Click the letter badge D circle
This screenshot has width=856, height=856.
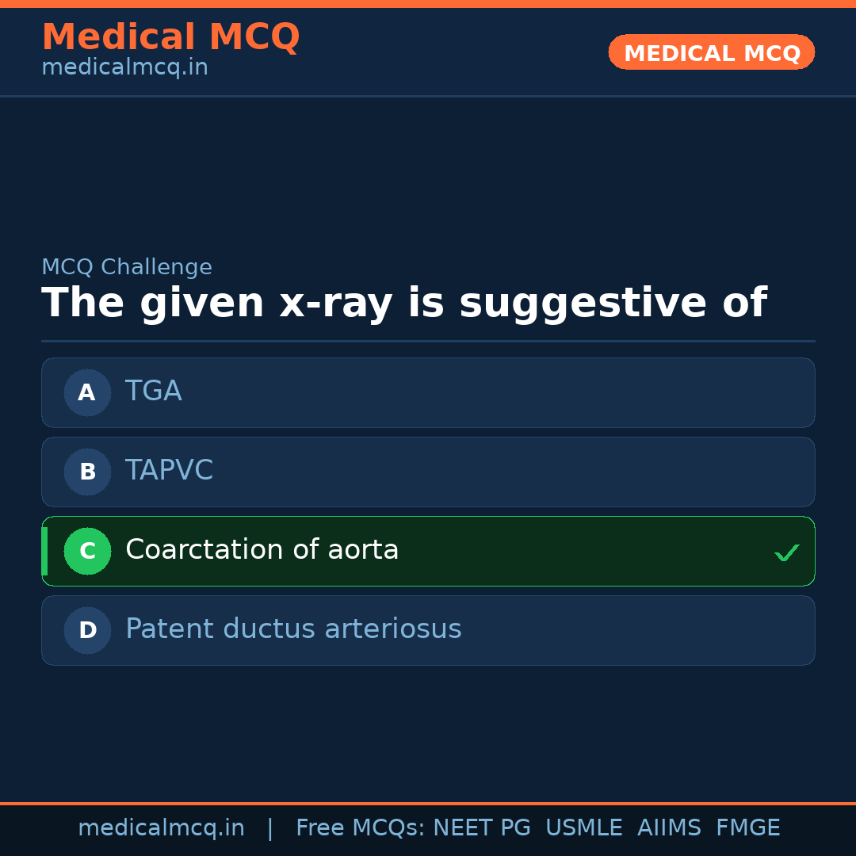pyautogui.click(x=87, y=630)
